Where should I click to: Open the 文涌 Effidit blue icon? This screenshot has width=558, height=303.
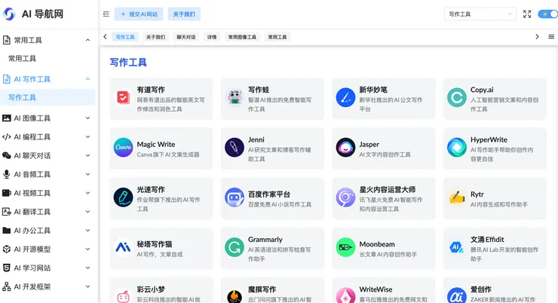[457, 247]
